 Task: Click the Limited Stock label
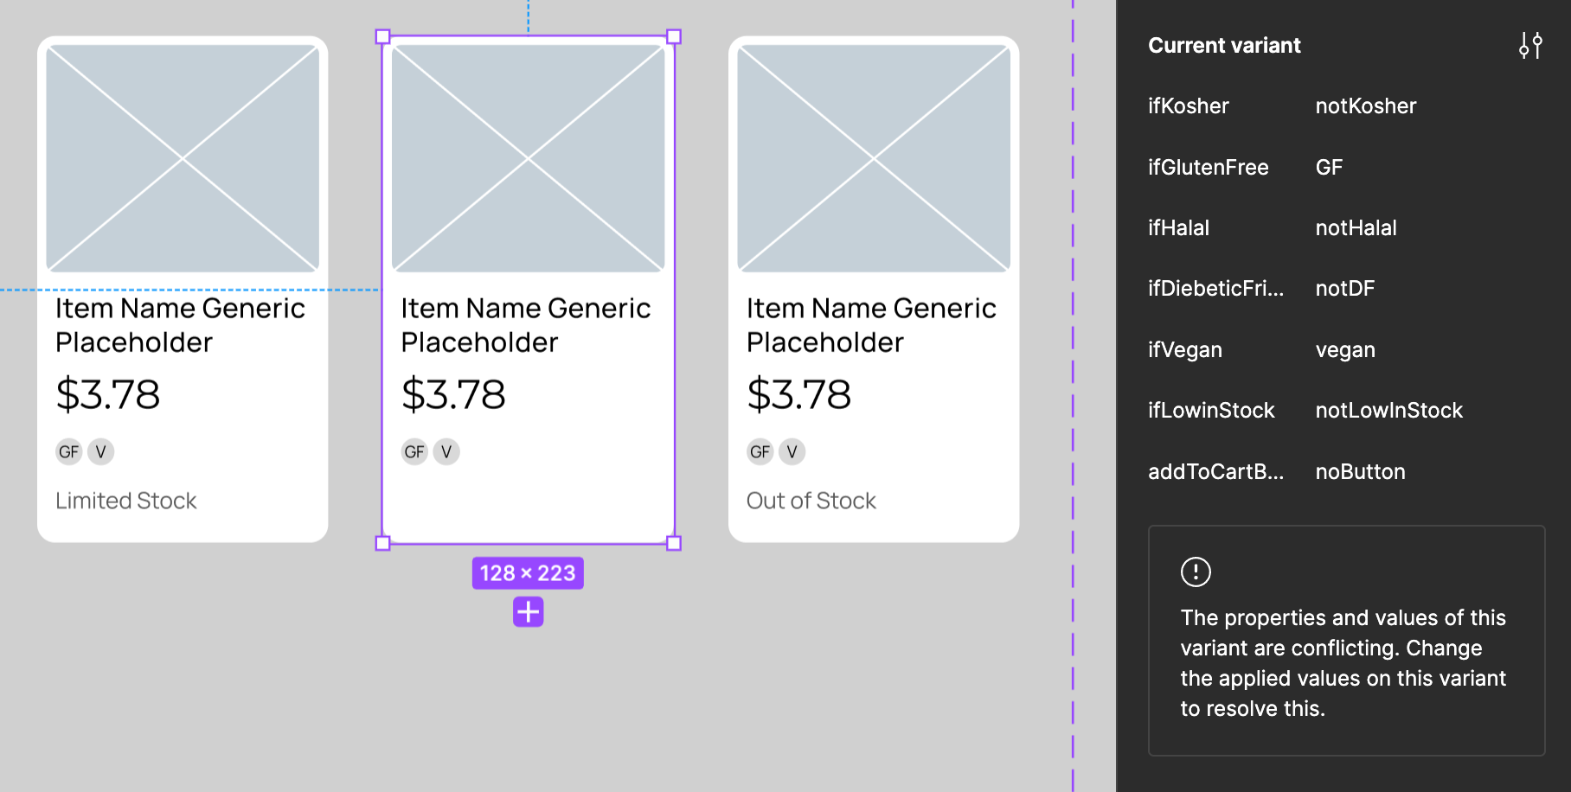coord(126,501)
